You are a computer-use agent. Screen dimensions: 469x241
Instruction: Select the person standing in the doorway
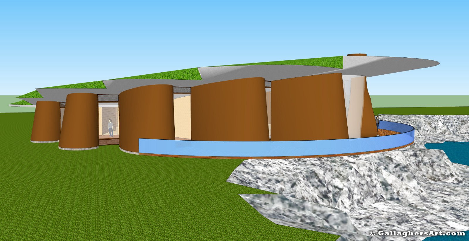click(111, 128)
